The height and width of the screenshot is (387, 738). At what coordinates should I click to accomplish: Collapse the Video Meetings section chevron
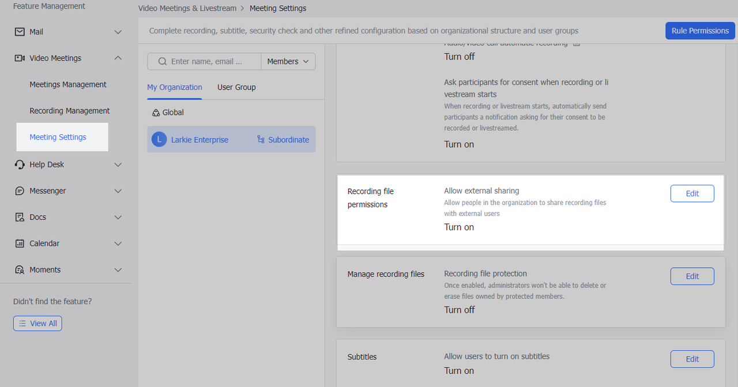click(x=118, y=58)
